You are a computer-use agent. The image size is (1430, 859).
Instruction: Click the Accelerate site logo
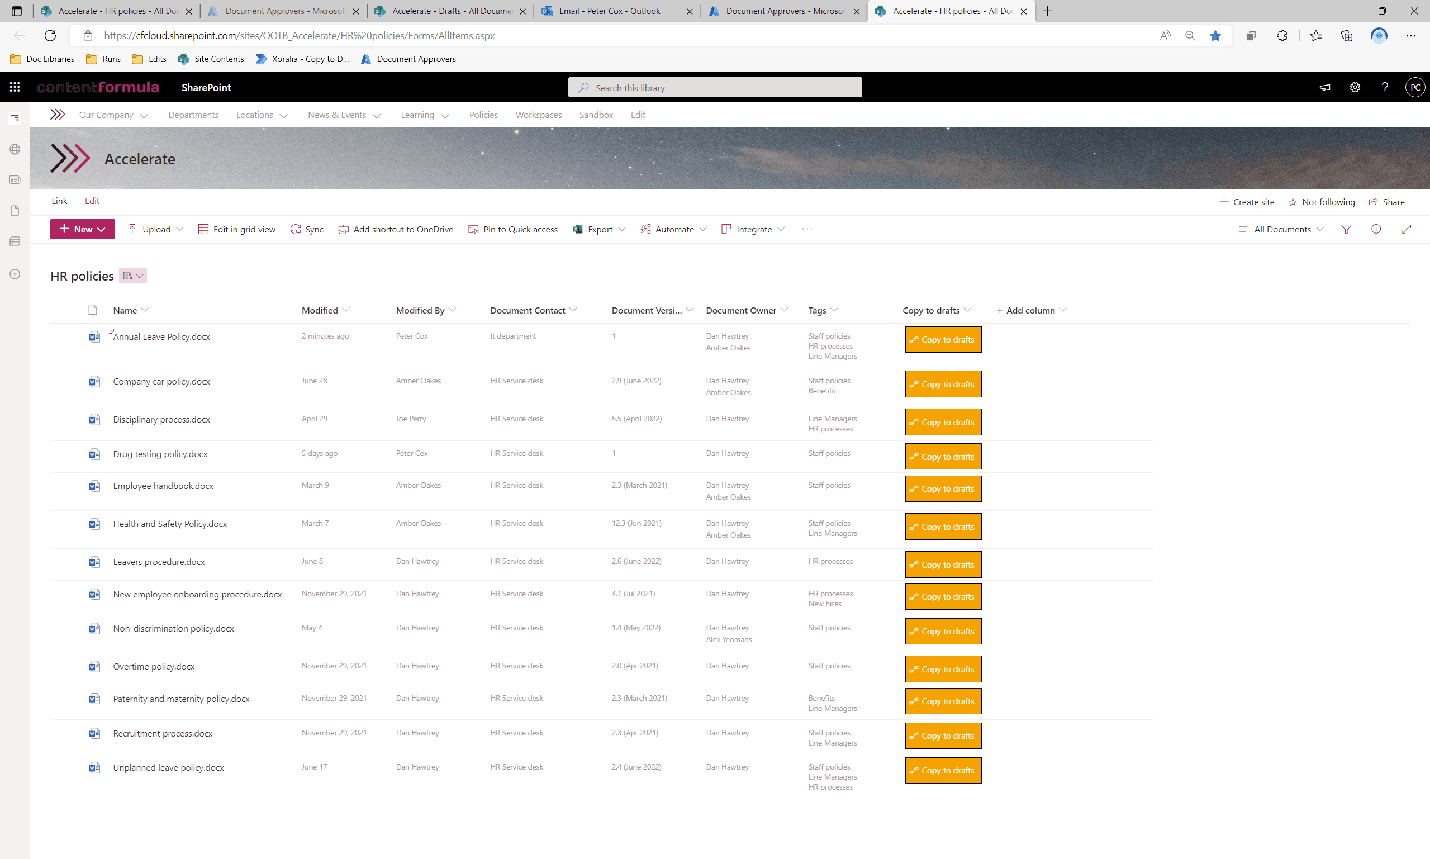tap(70, 159)
